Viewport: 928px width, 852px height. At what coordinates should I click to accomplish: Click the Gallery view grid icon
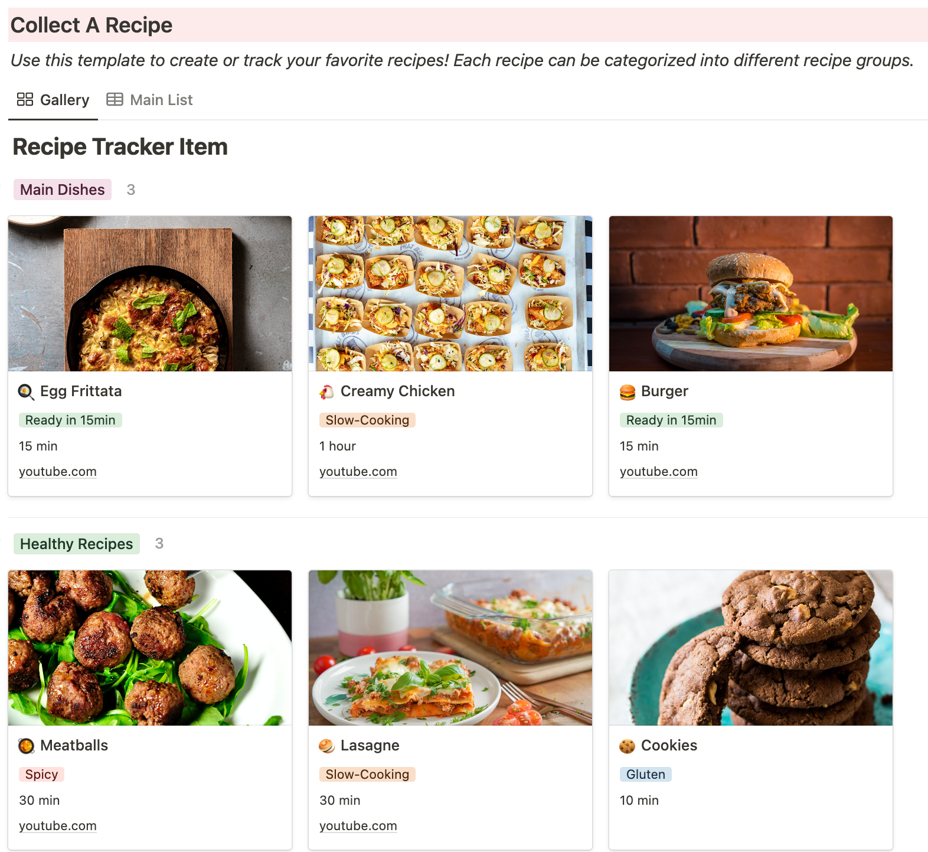click(25, 100)
